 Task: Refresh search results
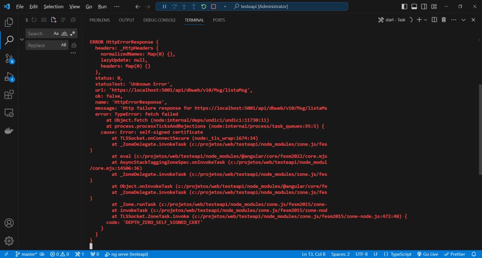[x=34, y=20]
